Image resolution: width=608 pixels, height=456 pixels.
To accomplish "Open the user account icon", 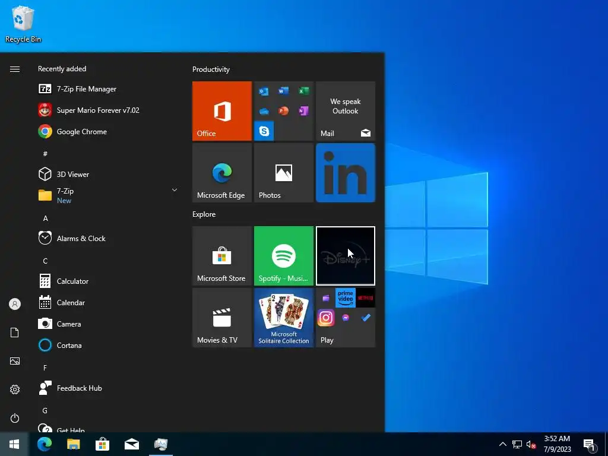I will (15, 304).
